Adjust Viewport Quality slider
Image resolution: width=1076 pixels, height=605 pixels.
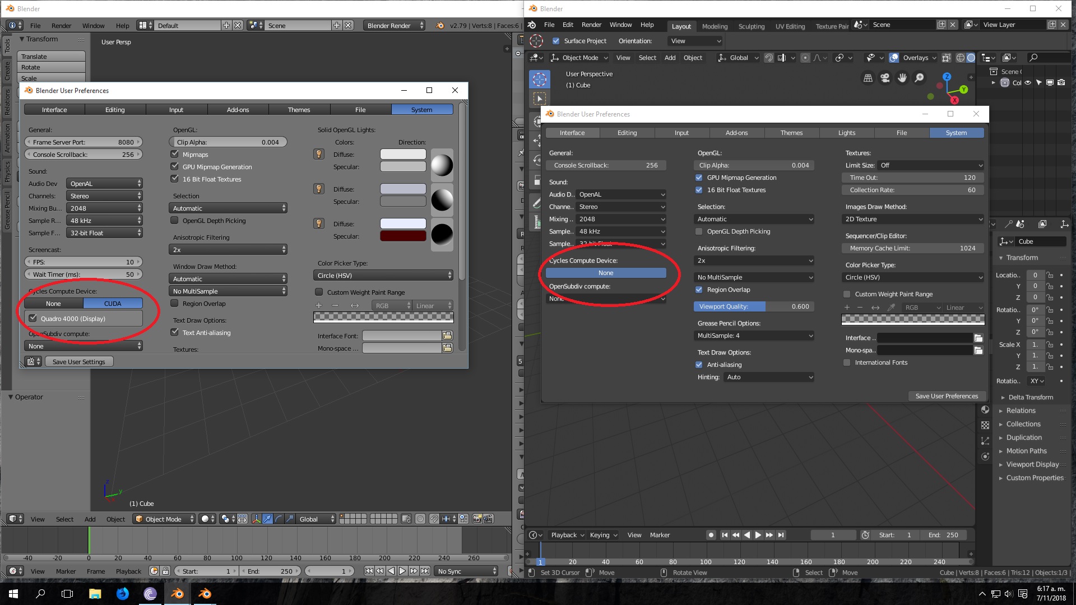click(x=754, y=306)
